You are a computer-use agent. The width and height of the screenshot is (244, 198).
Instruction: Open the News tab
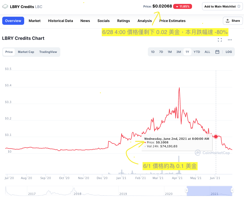point(85,21)
